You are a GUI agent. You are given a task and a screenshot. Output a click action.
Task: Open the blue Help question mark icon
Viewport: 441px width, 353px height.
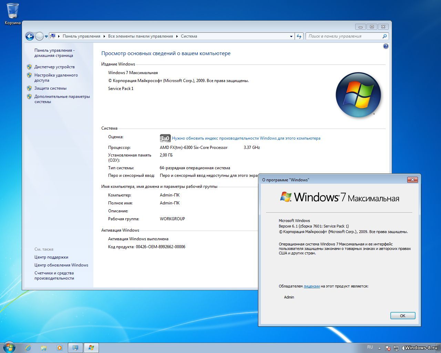[x=386, y=46]
